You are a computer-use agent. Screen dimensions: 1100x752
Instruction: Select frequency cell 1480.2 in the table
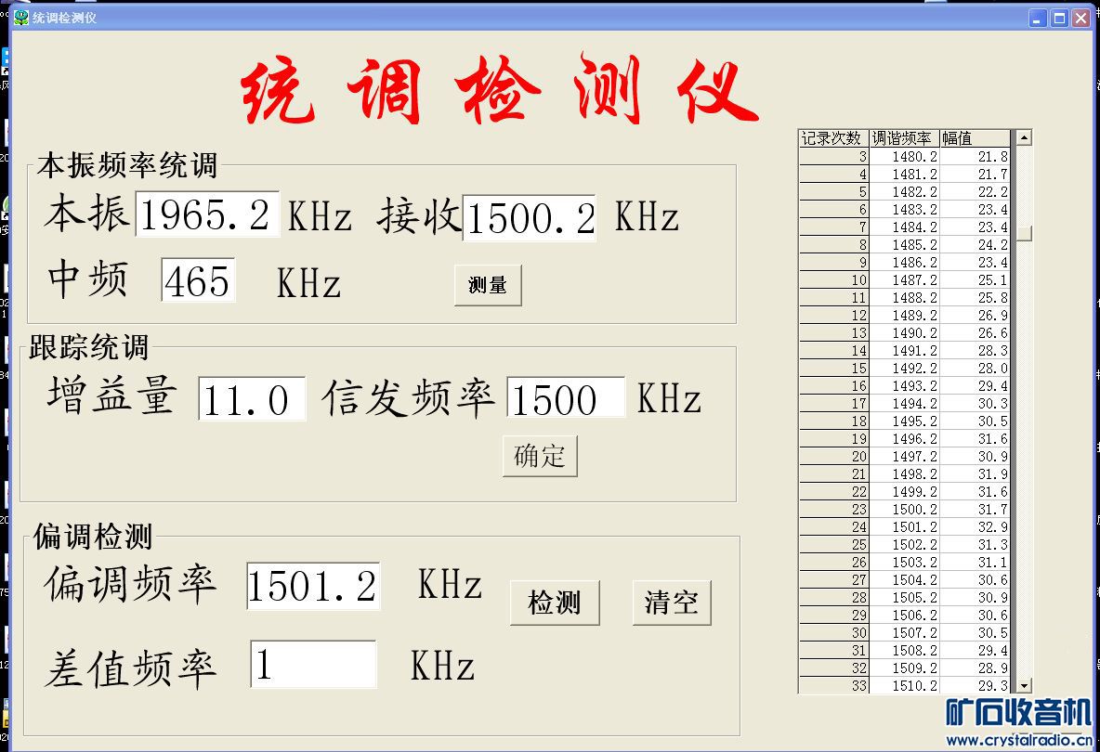(904, 156)
